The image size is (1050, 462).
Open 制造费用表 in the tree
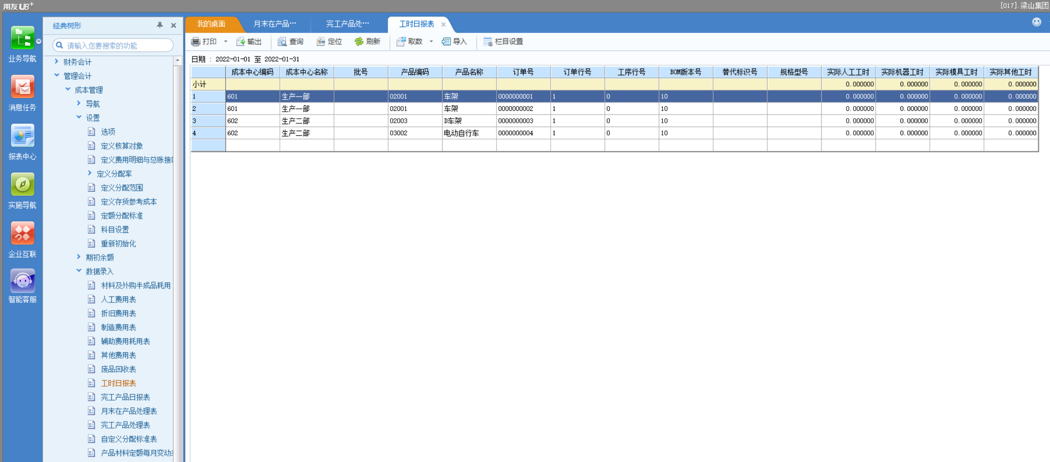(x=118, y=327)
